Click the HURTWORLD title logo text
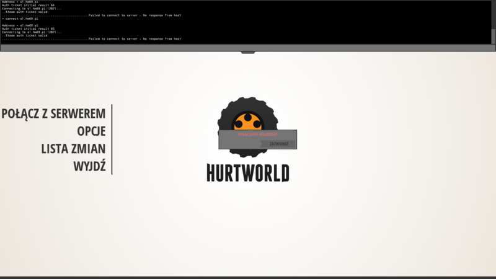Image resolution: width=496 pixels, height=279 pixels. click(248, 173)
